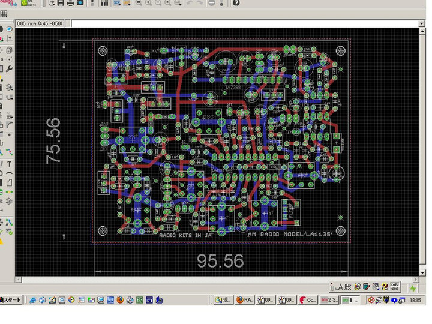Click the Redo arrow icon
The width and height of the screenshot is (432, 324).
point(200,3)
